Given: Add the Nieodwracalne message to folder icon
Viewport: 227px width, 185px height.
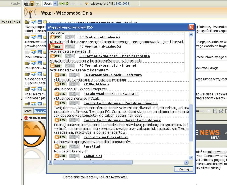Looking at the screenshot, I should [x=27, y=37].
